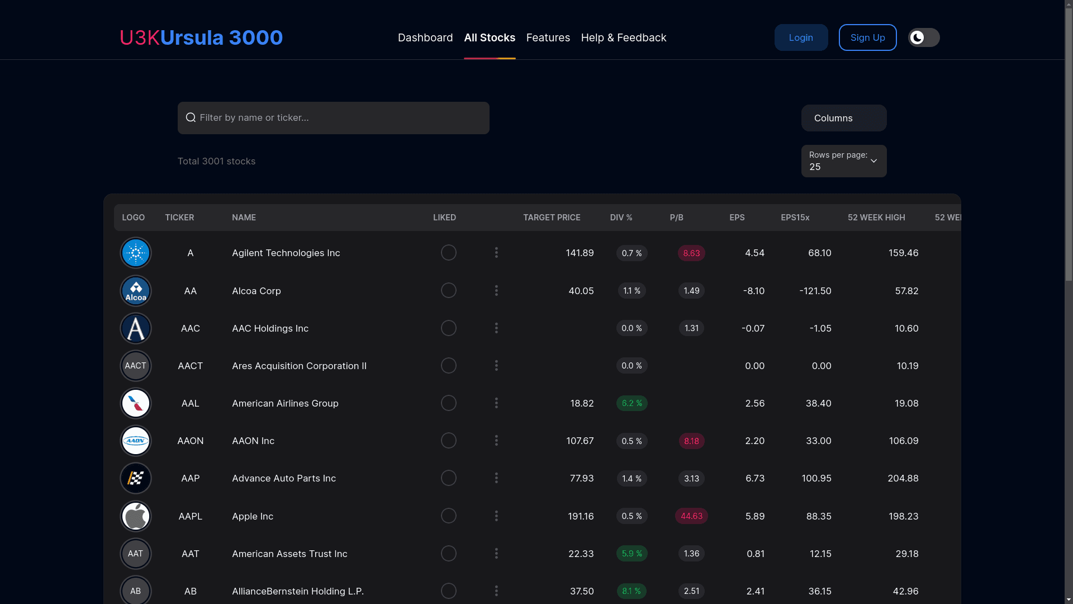
Task: Click the AAT placeholder logo
Action: coord(136,554)
